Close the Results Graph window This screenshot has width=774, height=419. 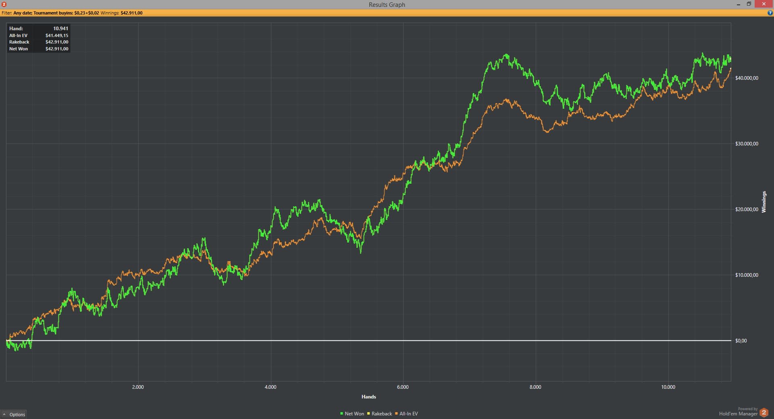tap(764, 4)
